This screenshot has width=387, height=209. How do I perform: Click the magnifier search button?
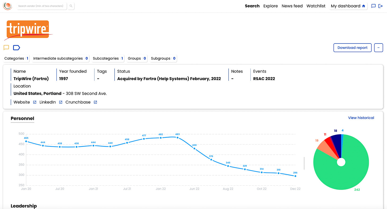click(71, 6)
